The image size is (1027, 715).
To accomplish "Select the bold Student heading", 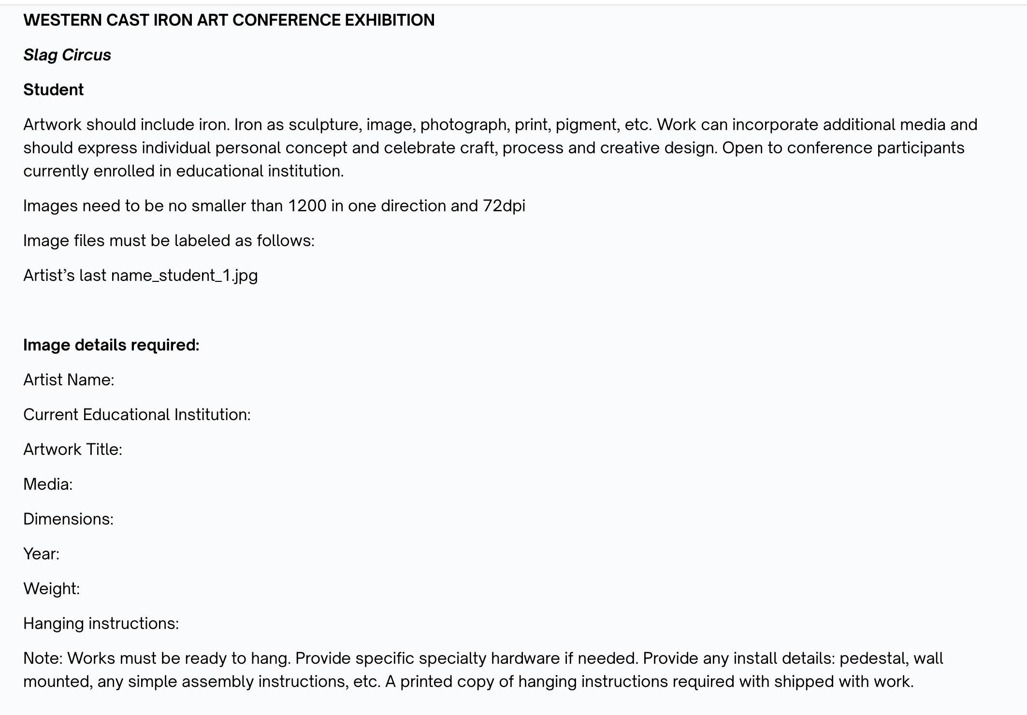I will 54,90.
